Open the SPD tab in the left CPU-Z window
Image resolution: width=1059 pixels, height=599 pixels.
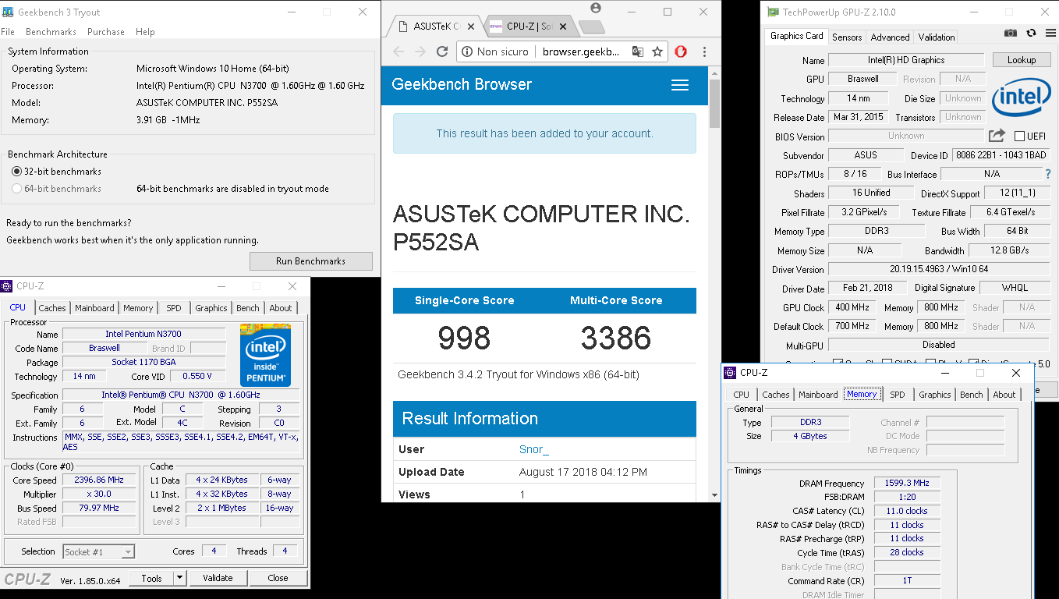(174, 308)
